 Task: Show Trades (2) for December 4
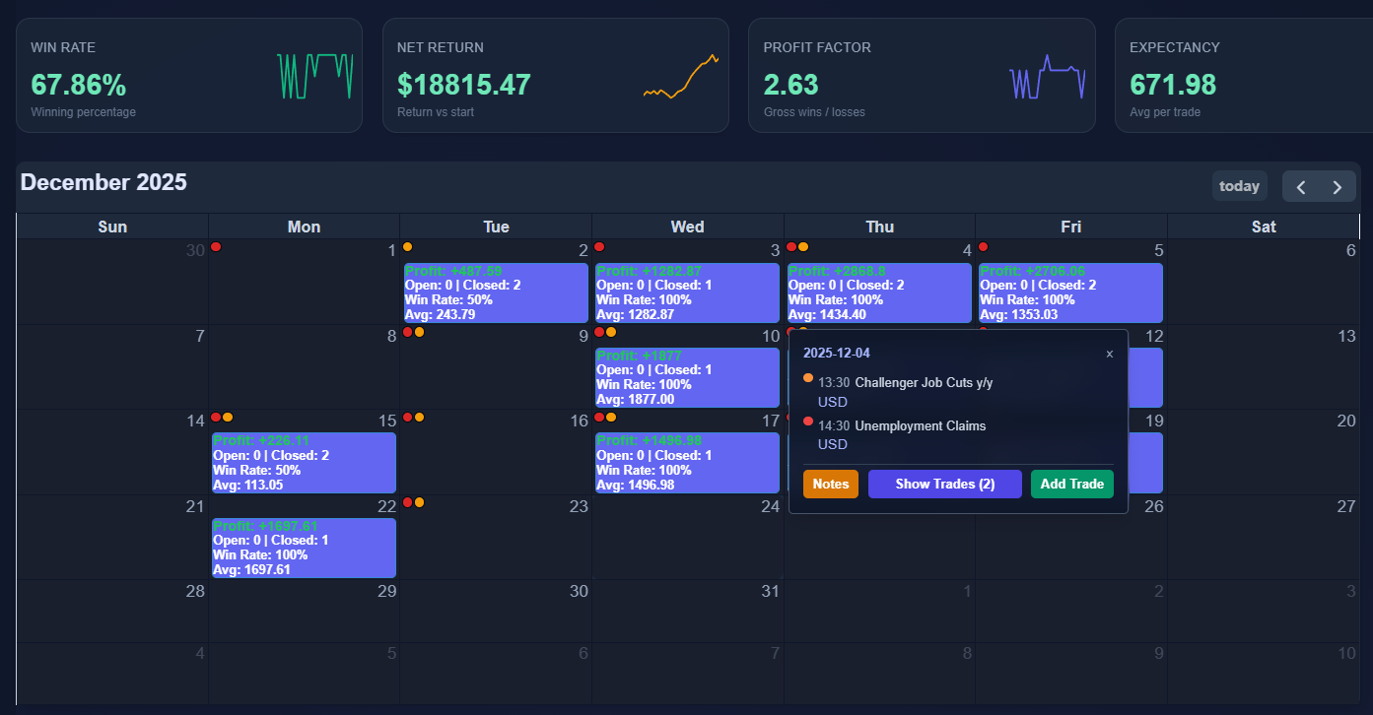click(944, 484)
